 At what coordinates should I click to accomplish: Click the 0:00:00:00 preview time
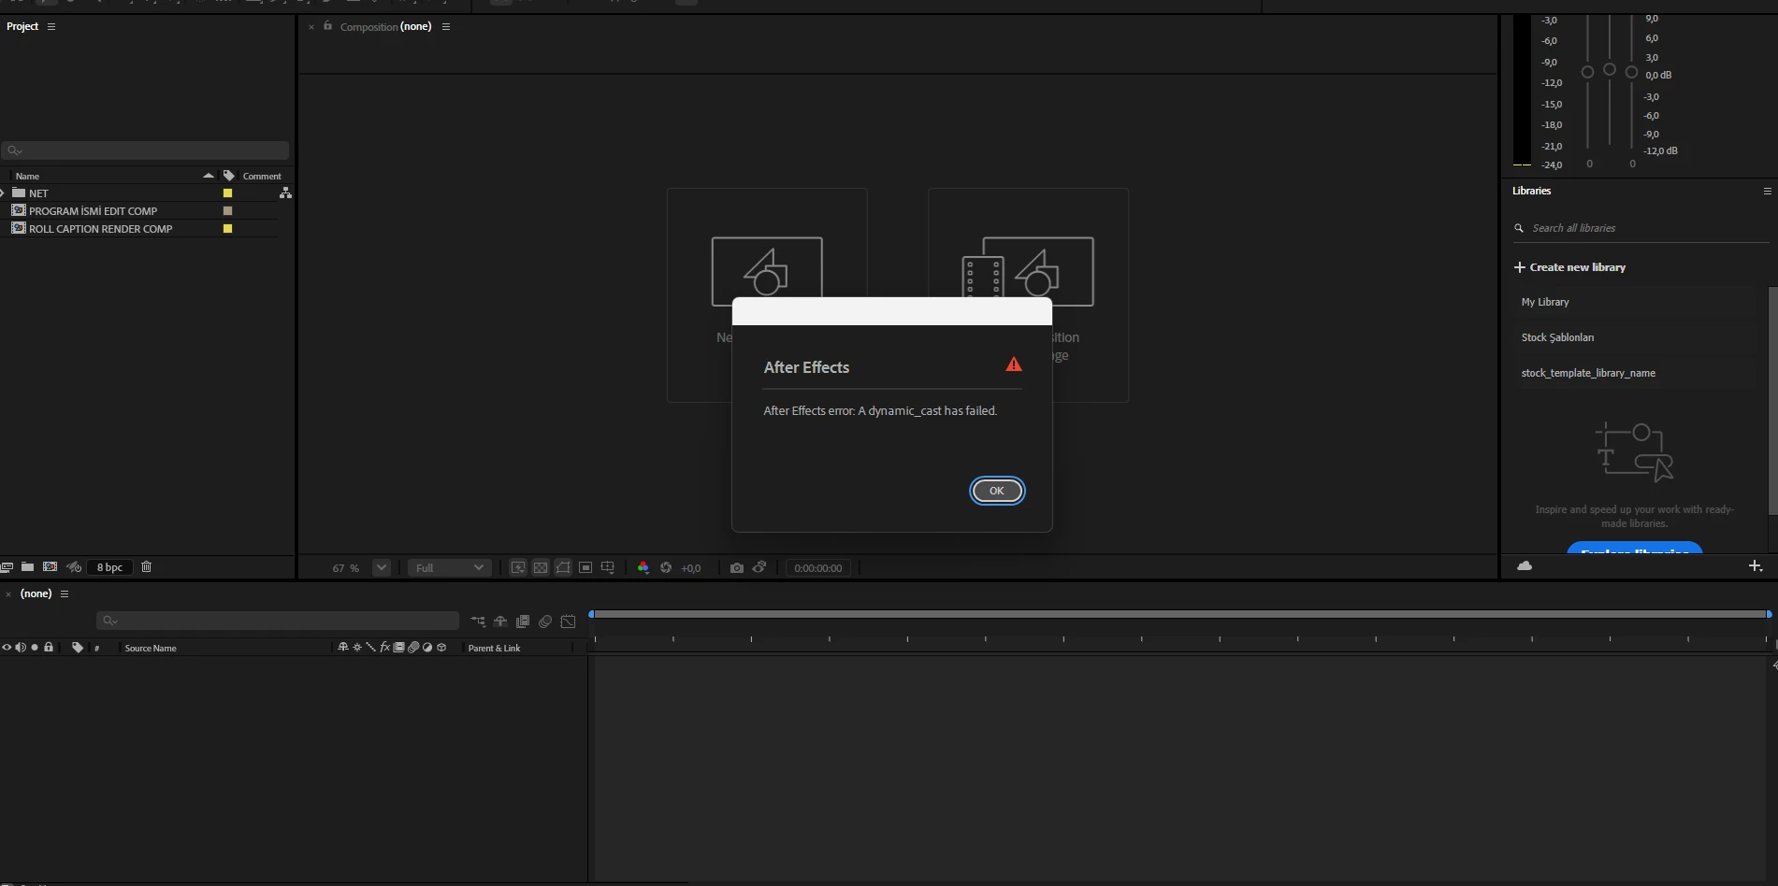pos(818,568)
